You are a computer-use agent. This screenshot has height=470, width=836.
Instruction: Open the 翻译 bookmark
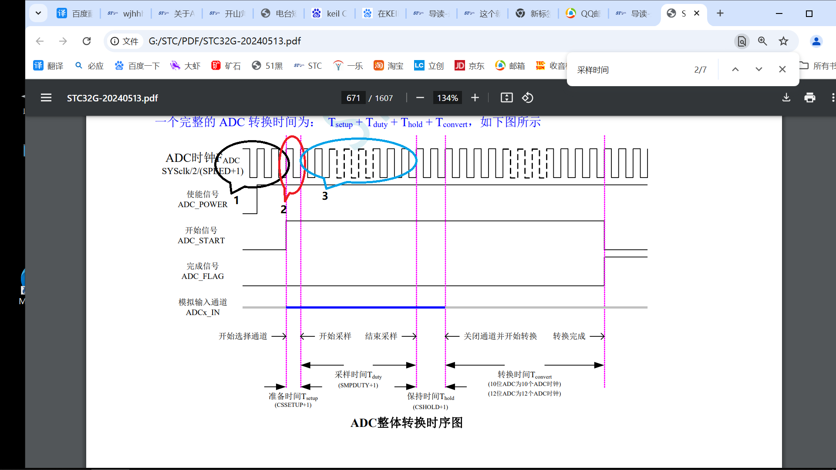(x=48, y=66)
